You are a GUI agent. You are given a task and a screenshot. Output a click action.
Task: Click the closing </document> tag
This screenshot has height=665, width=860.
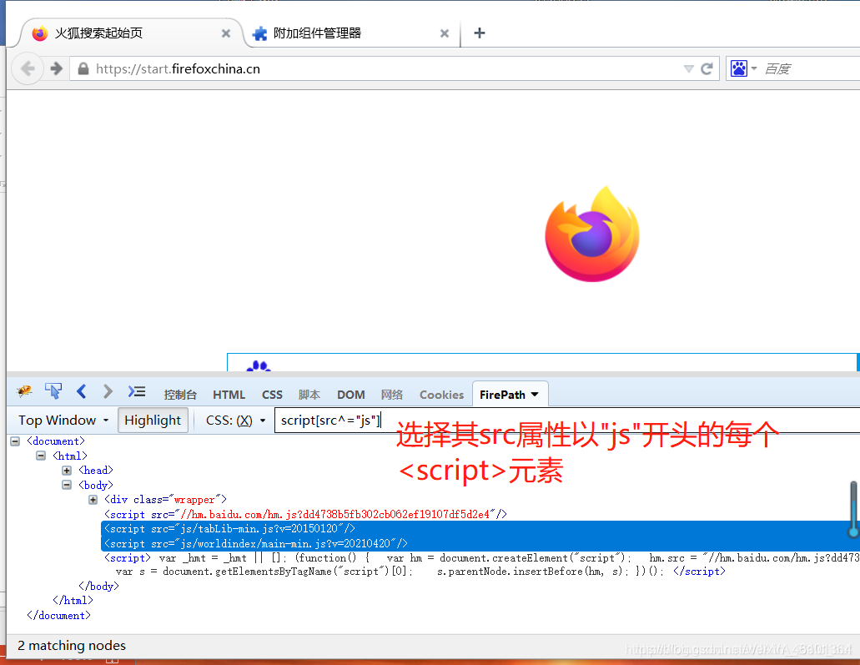[x=58, y=615]
